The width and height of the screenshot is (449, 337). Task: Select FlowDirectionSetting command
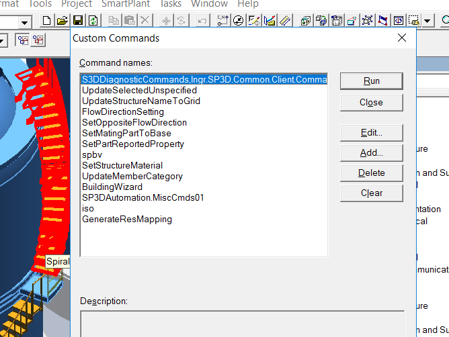click(x=204, y=112)
